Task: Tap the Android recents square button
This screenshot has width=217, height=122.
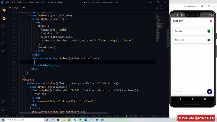Action: coord(205,99)
